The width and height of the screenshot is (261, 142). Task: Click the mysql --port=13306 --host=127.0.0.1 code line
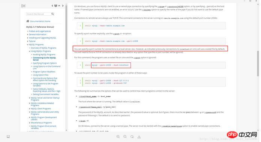pyautogui.click(x=110, y=81)
